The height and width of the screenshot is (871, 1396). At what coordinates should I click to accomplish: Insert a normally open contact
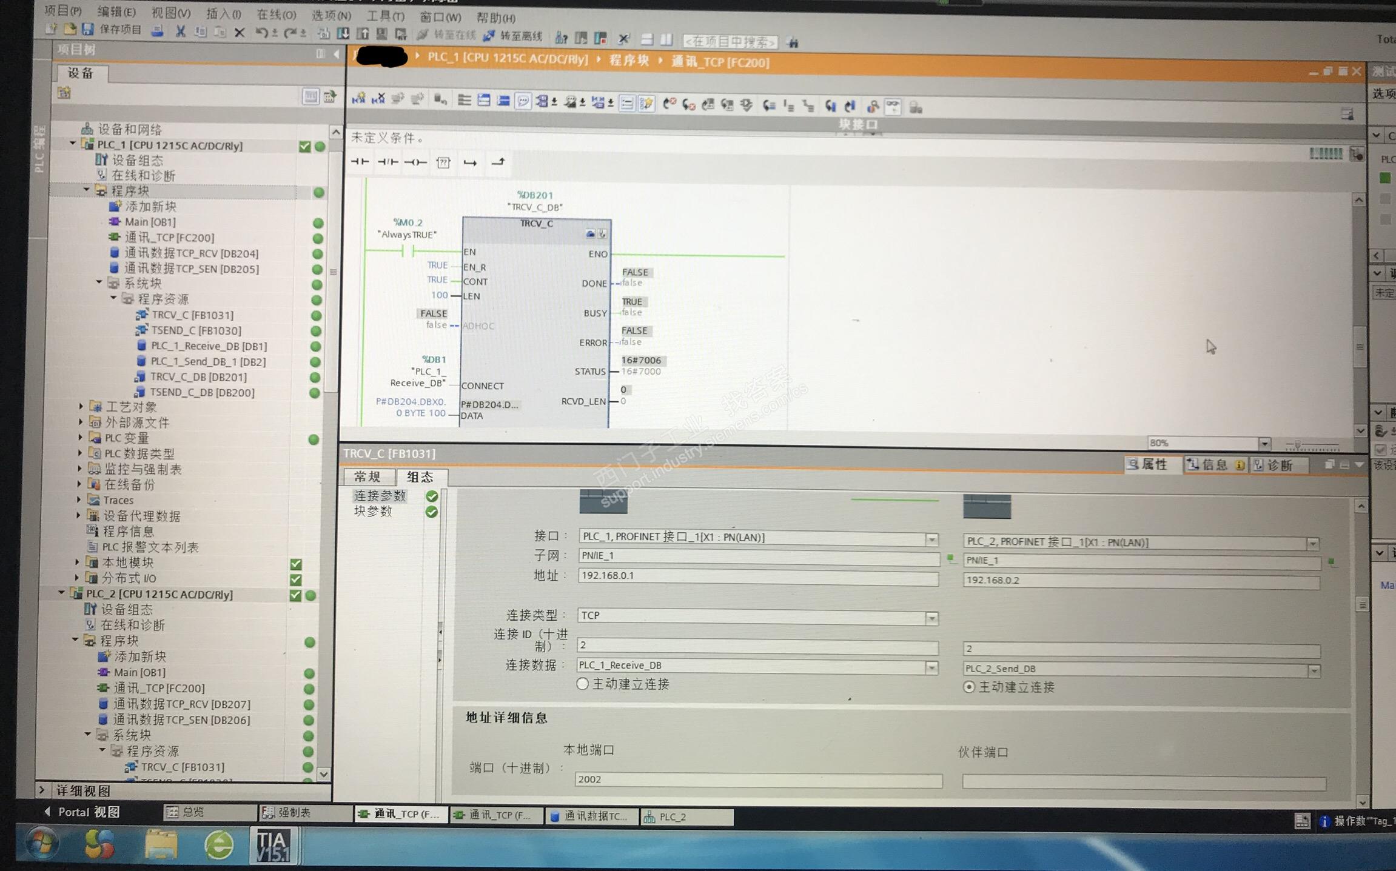coord(360,162)
